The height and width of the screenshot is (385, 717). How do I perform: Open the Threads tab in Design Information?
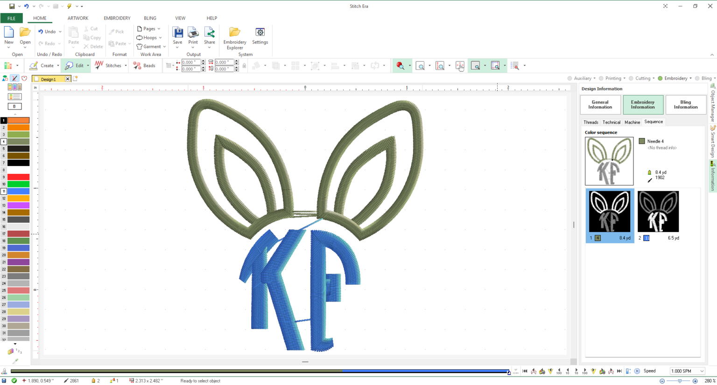point(590,122)
